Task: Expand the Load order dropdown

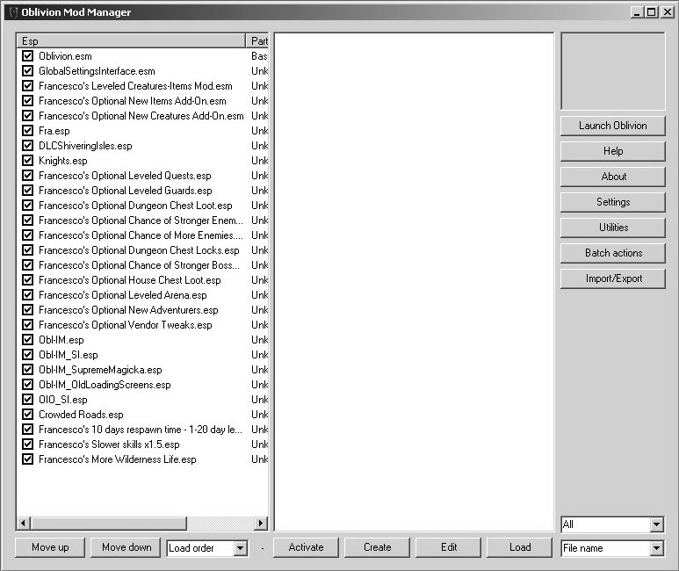Action: coord(241,548)
